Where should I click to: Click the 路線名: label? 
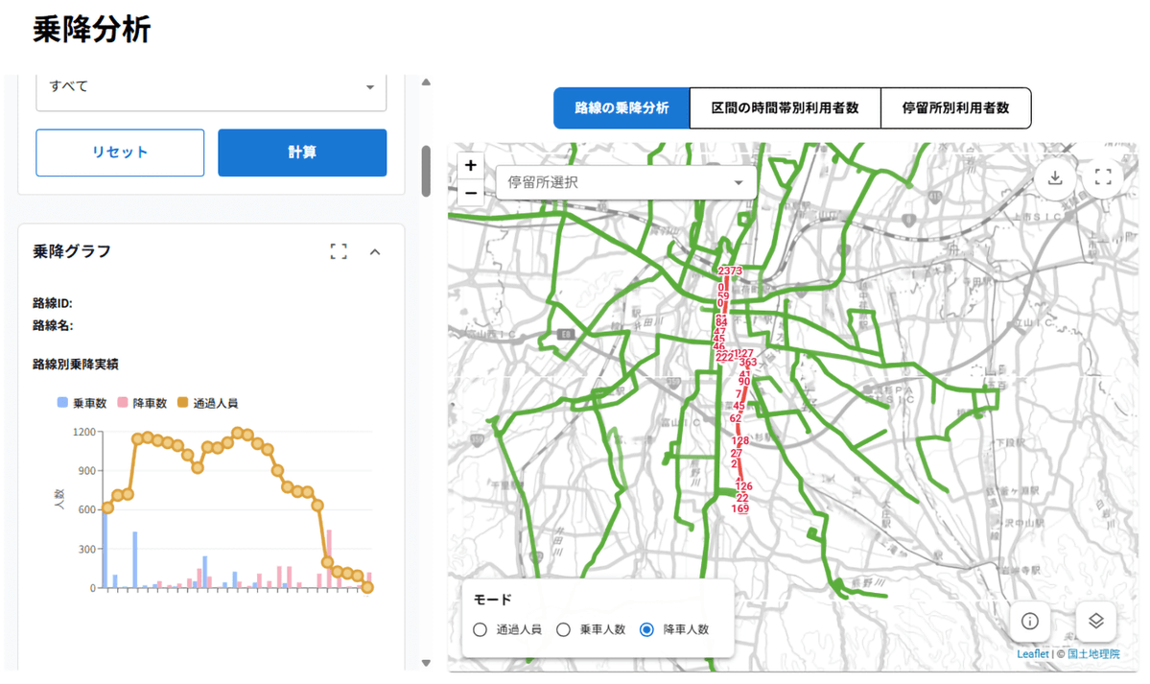point(53,326)
